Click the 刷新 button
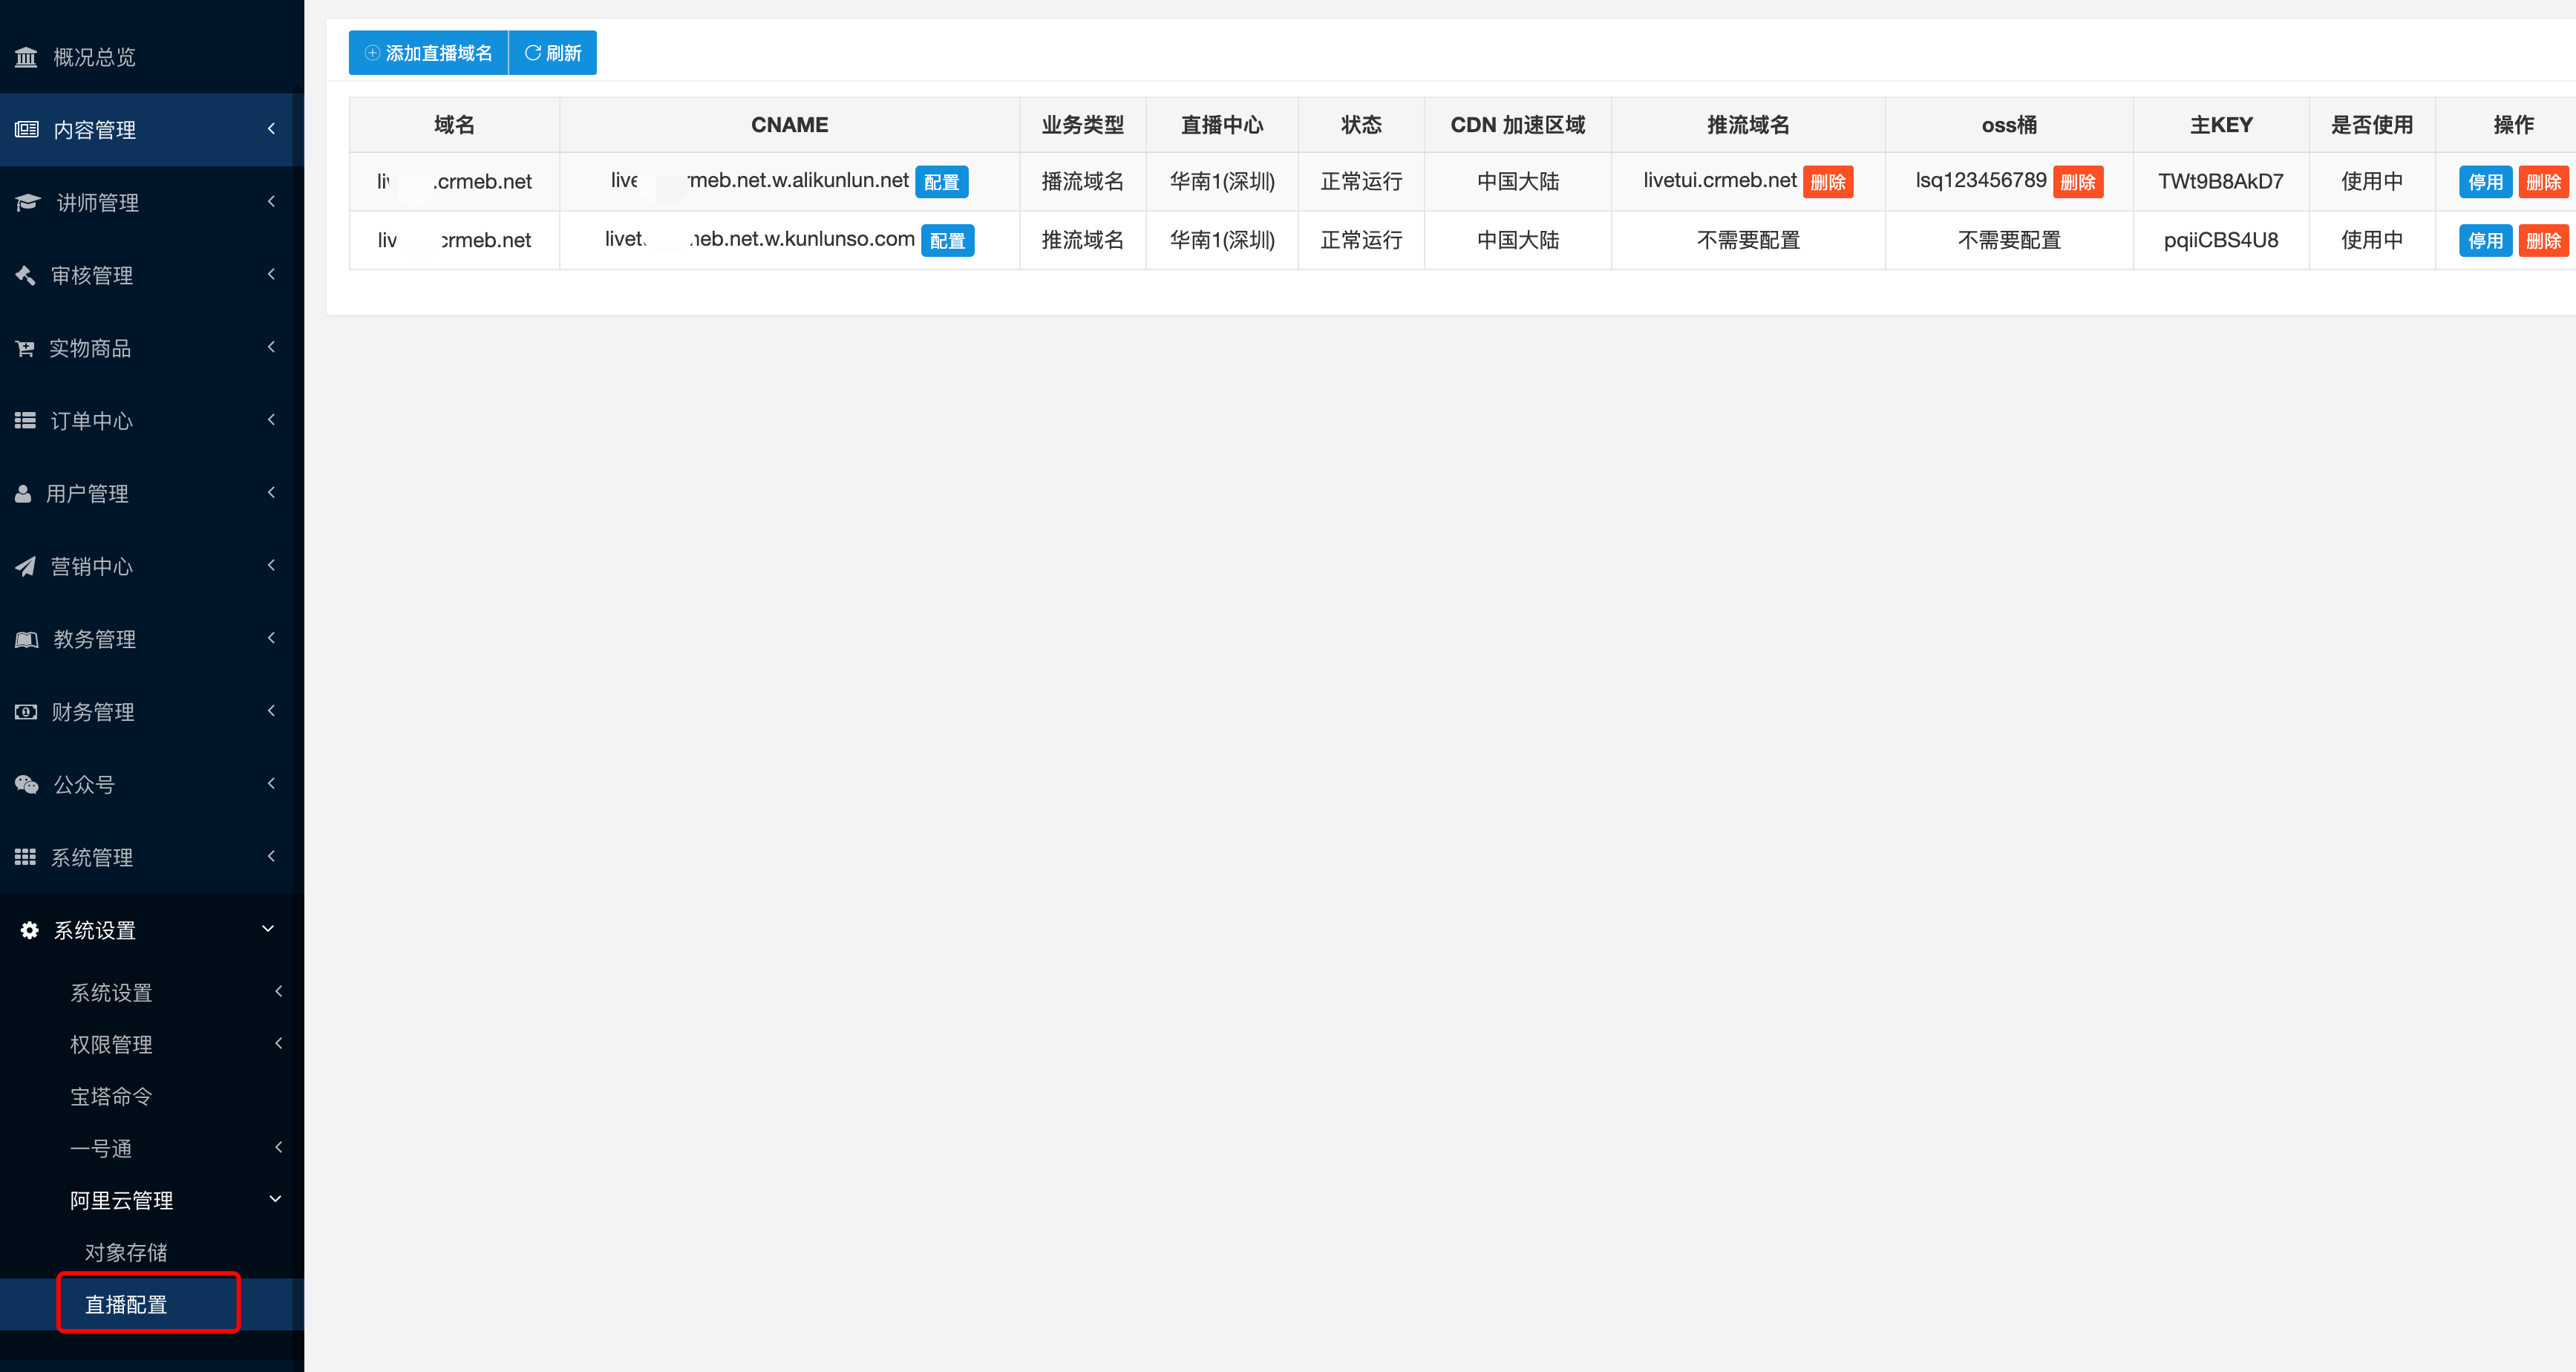 point(553,53)
